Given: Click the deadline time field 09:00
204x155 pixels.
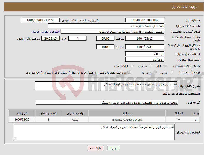Looking at the screenshot, I should pos(105,38).
